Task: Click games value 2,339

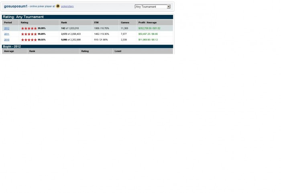Action: [124, 40]
